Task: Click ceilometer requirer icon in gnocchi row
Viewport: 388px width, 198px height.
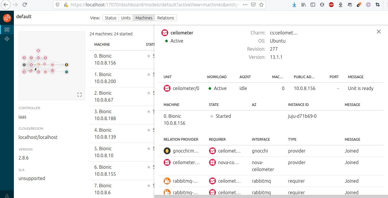Action: pyautogui.click(x=212, y=151)
